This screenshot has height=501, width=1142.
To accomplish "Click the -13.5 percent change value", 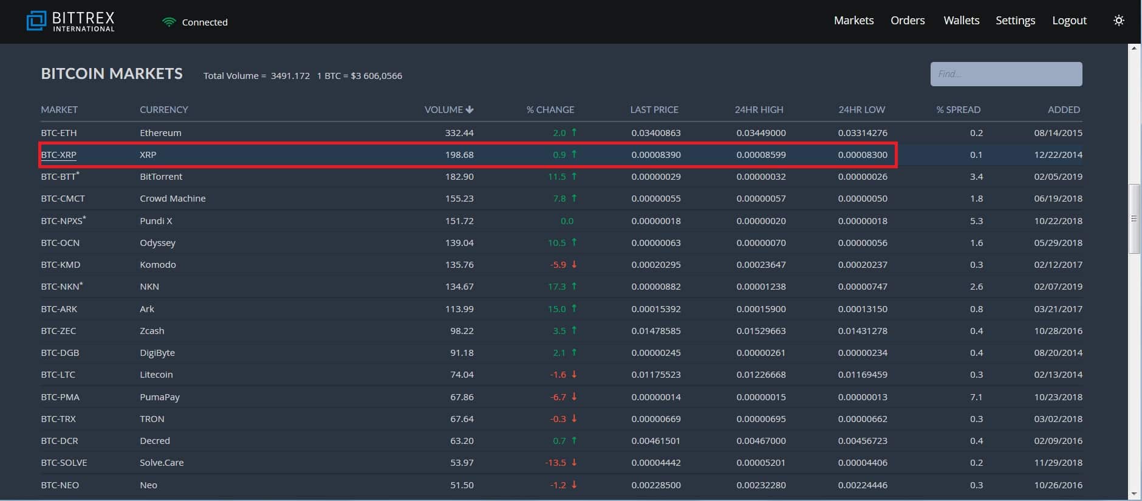I will [556, 463].
